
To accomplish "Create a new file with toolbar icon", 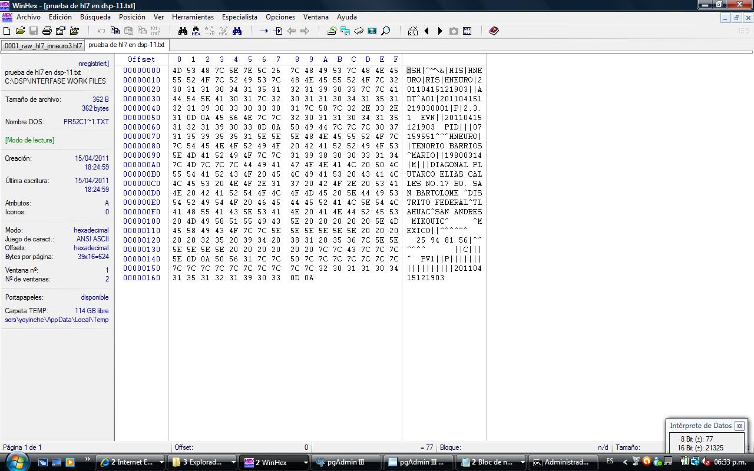I will pos(6,31).
